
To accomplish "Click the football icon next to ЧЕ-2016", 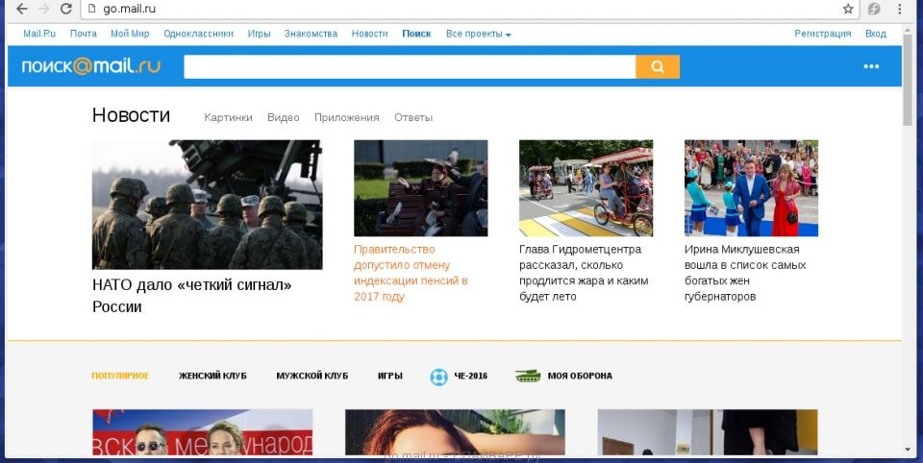I will 438,377.
